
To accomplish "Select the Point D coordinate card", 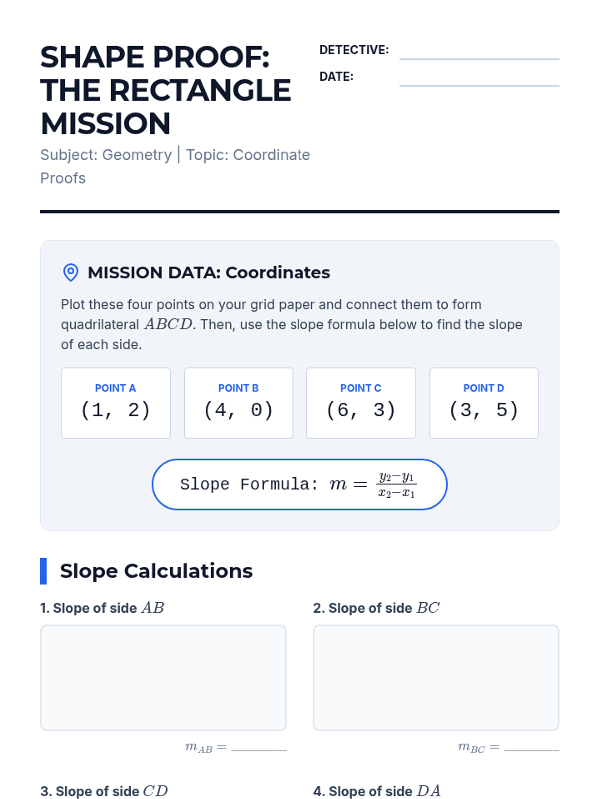I will (484, 403).
